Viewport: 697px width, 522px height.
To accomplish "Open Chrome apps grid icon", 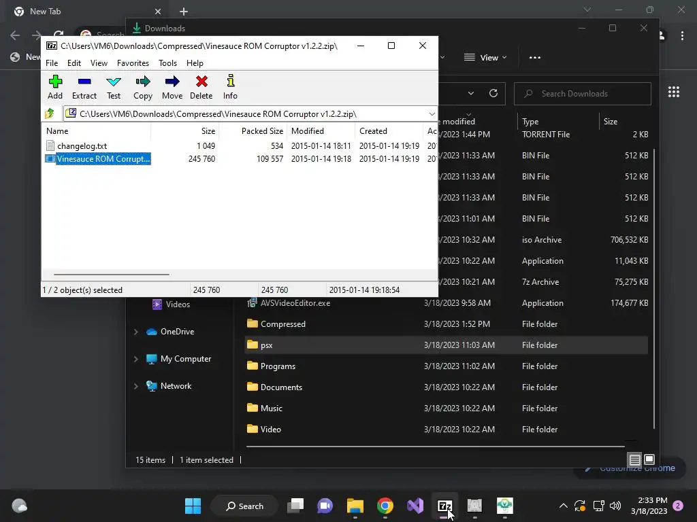I will [674, 92].
